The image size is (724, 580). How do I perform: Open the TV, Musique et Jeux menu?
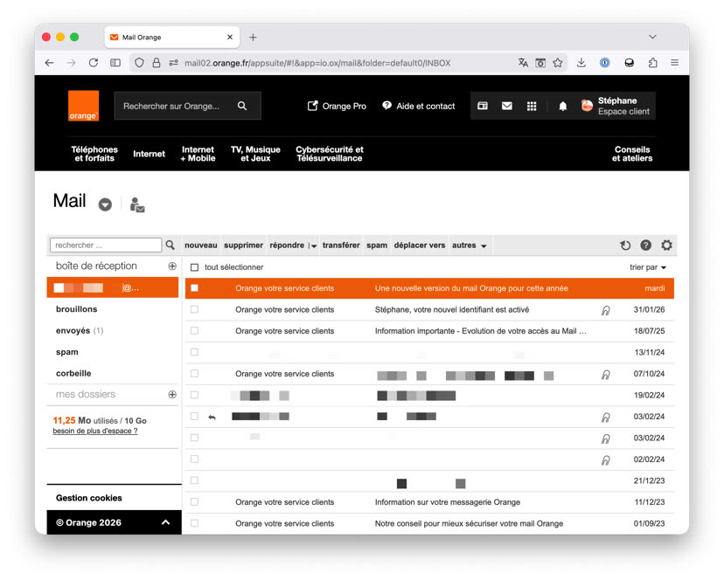[x=255, y=154]
